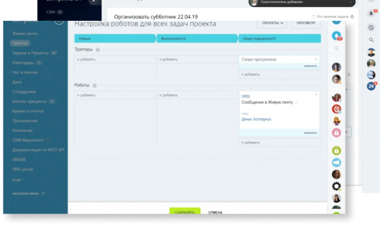Open notifications bell with 17 badge
This screenshot has width=380, height=226.
[x=336, y=36]
